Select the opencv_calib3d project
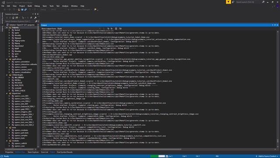 21,144
